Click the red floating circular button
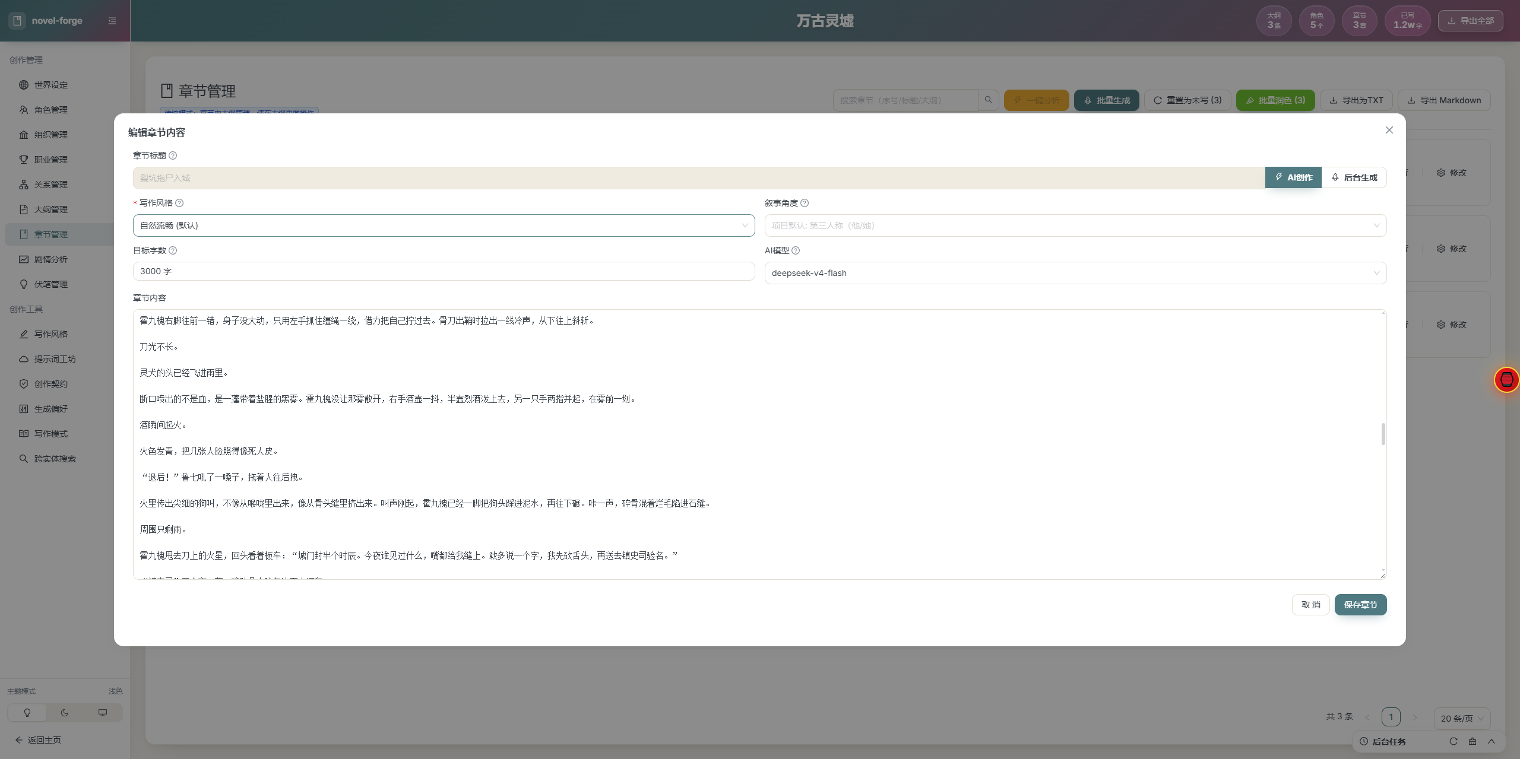Screen dimensions: 1520x759 tap(1506, 380)
